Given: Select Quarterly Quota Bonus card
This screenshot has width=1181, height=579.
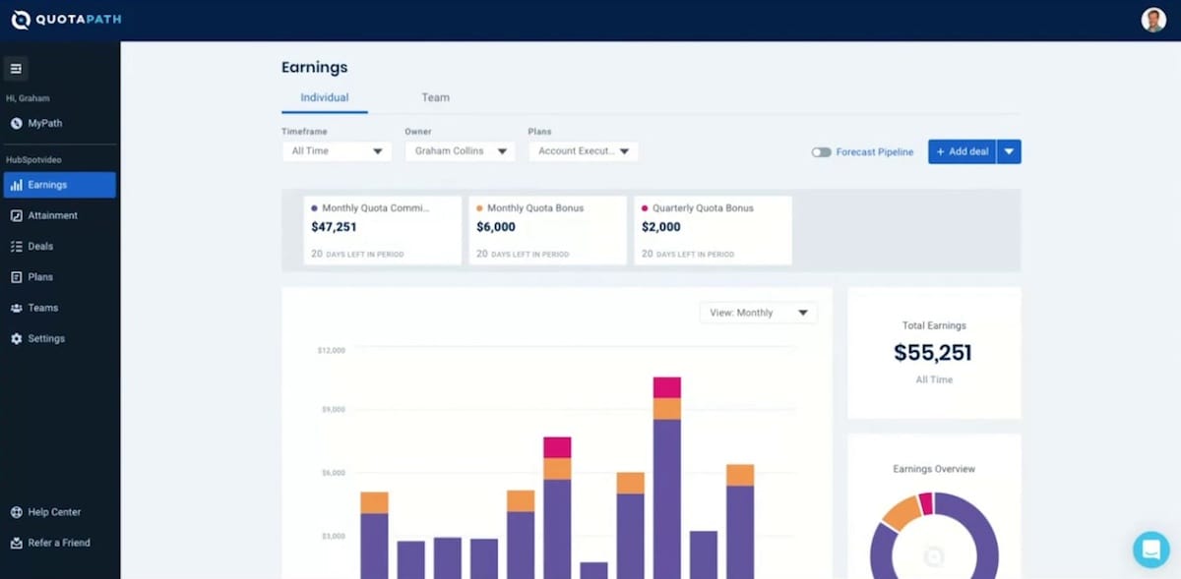Looking at the screenshot, I should (x=714, y=230).
